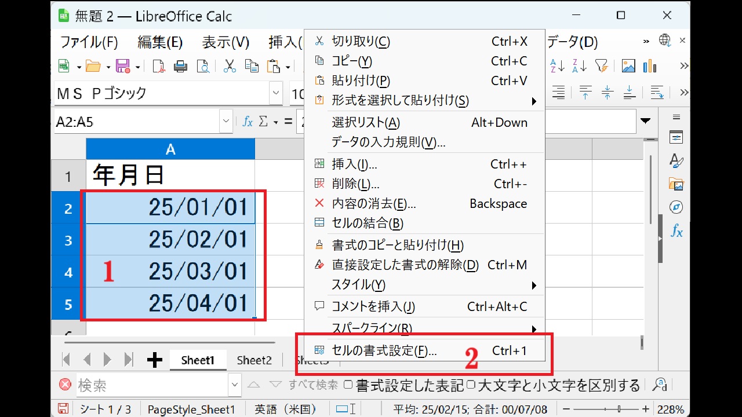Viewport: 742px width, 417px height.
Task: Click the New spreadsheet icon
Action: [64, 67]
